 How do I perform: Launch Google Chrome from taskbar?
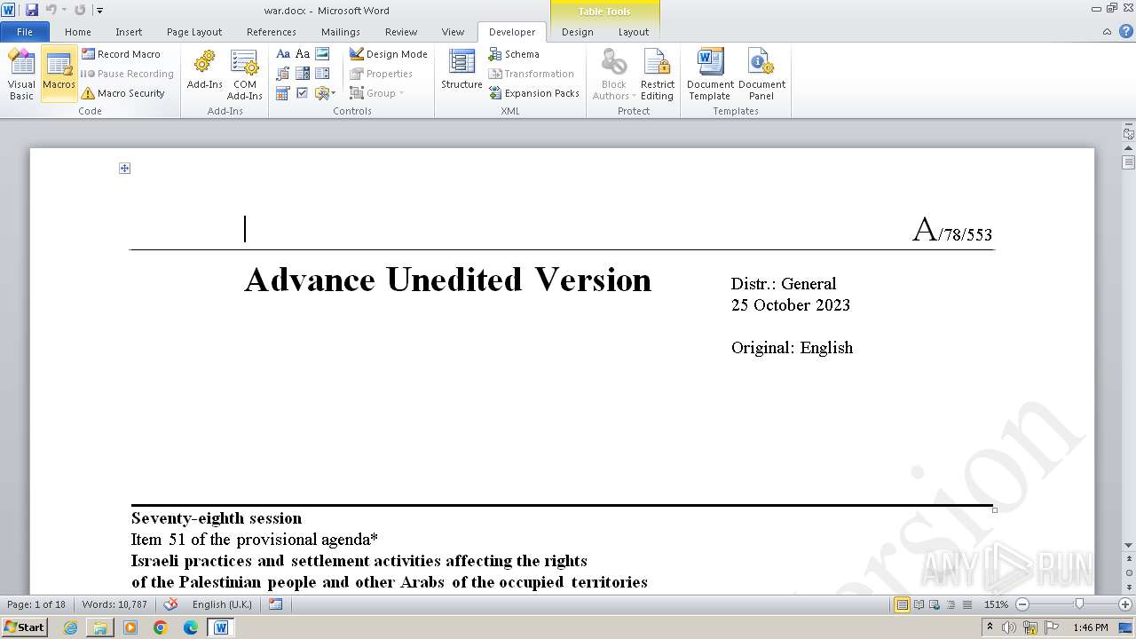coord(161,627)
